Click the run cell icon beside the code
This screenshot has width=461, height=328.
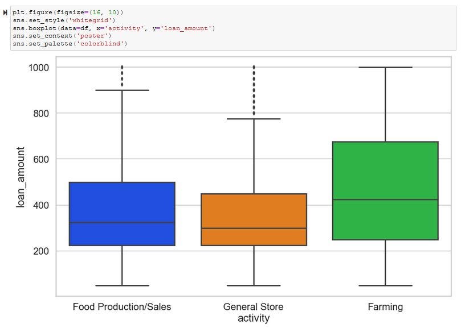[x=5, y=13]
